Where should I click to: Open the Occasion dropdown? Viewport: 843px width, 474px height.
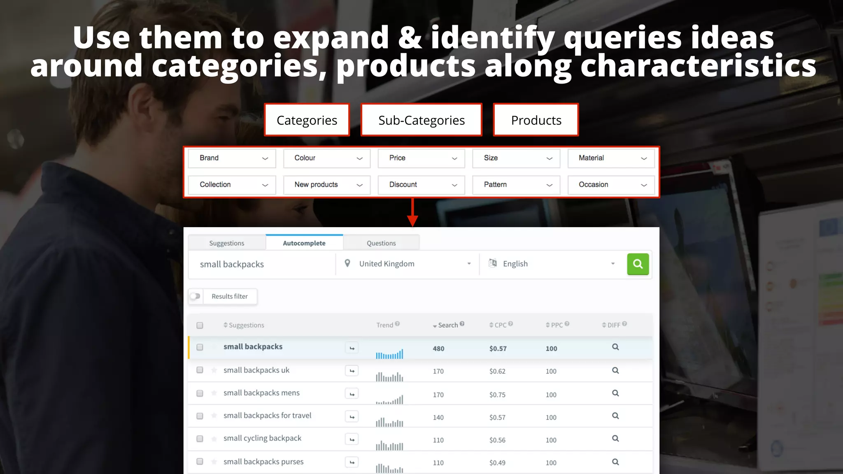click(x=611, y=185)
